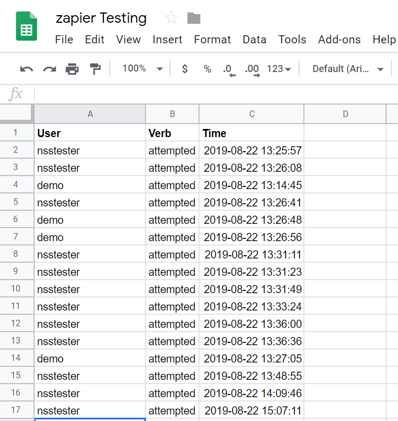Open the Google Sheets home icon
The height and width of the screenshot is (421, 398).
[26, 26]
